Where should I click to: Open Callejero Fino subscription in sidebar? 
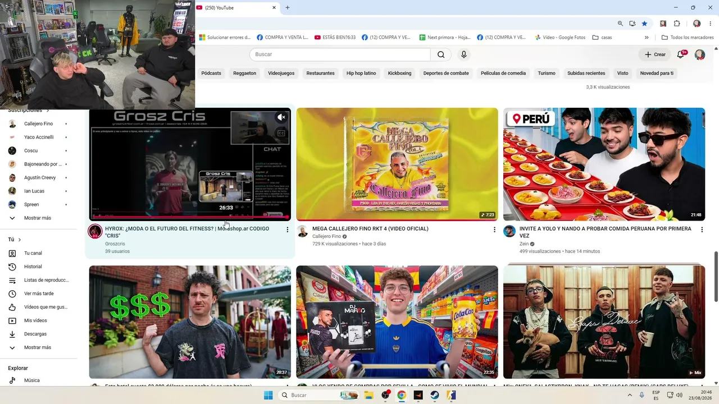tap(38, 123)
